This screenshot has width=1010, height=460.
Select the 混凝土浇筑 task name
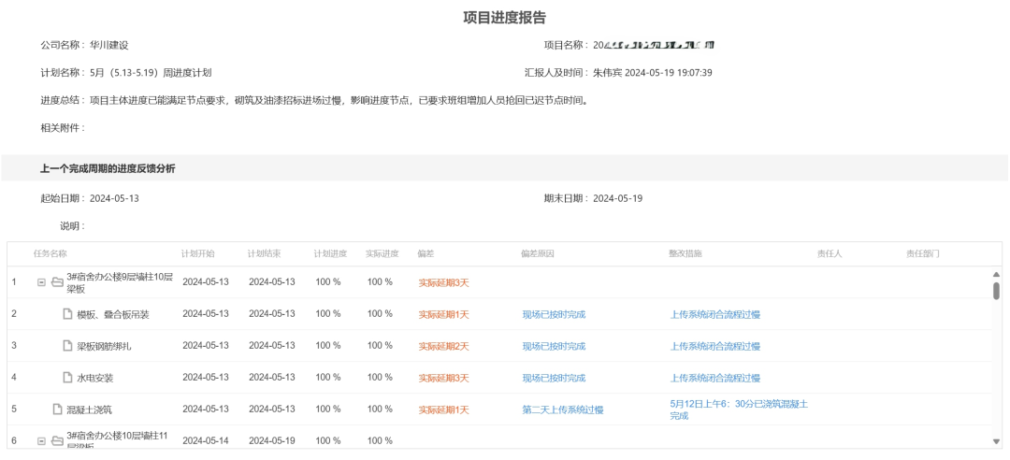[x=90, y=410]
